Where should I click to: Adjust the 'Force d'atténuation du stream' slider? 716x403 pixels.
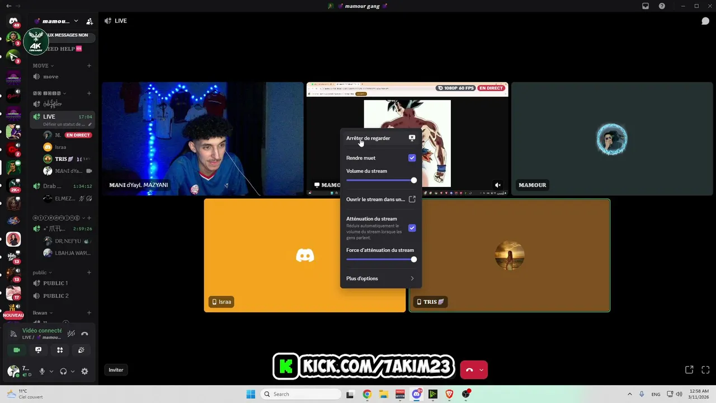(x=380, y=259)
